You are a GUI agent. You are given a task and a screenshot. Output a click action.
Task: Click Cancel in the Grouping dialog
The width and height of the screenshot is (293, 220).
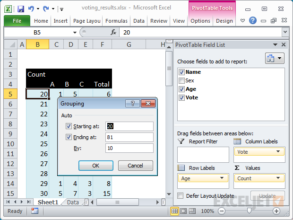136,166
